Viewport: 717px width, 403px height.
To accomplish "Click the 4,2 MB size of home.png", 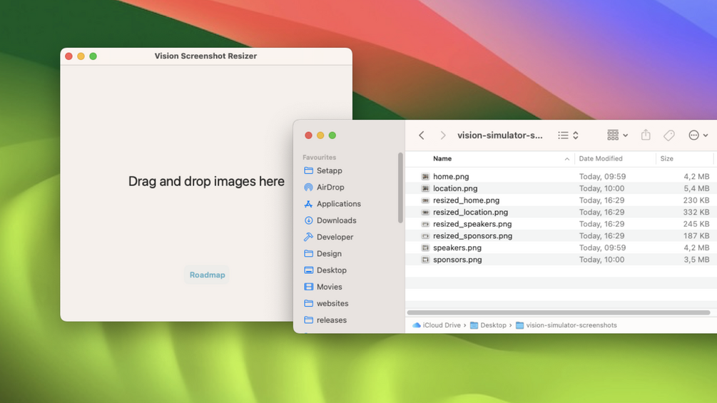I will 696,176.
